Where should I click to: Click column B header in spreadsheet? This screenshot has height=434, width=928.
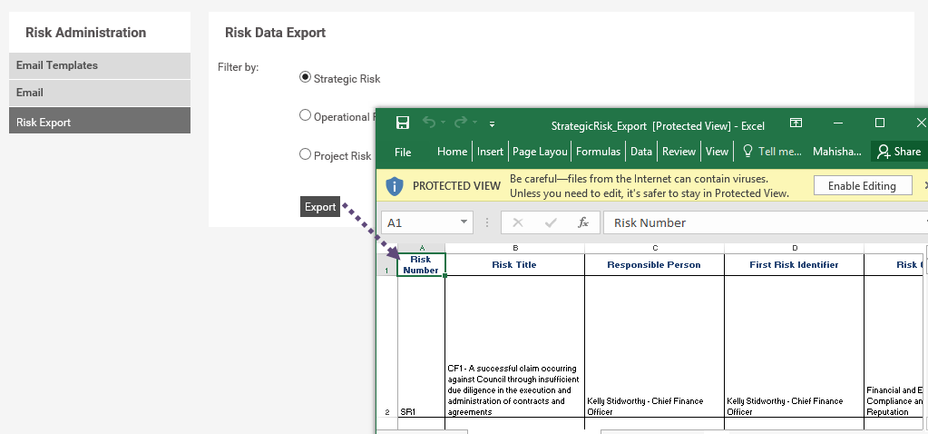point(515,248)
